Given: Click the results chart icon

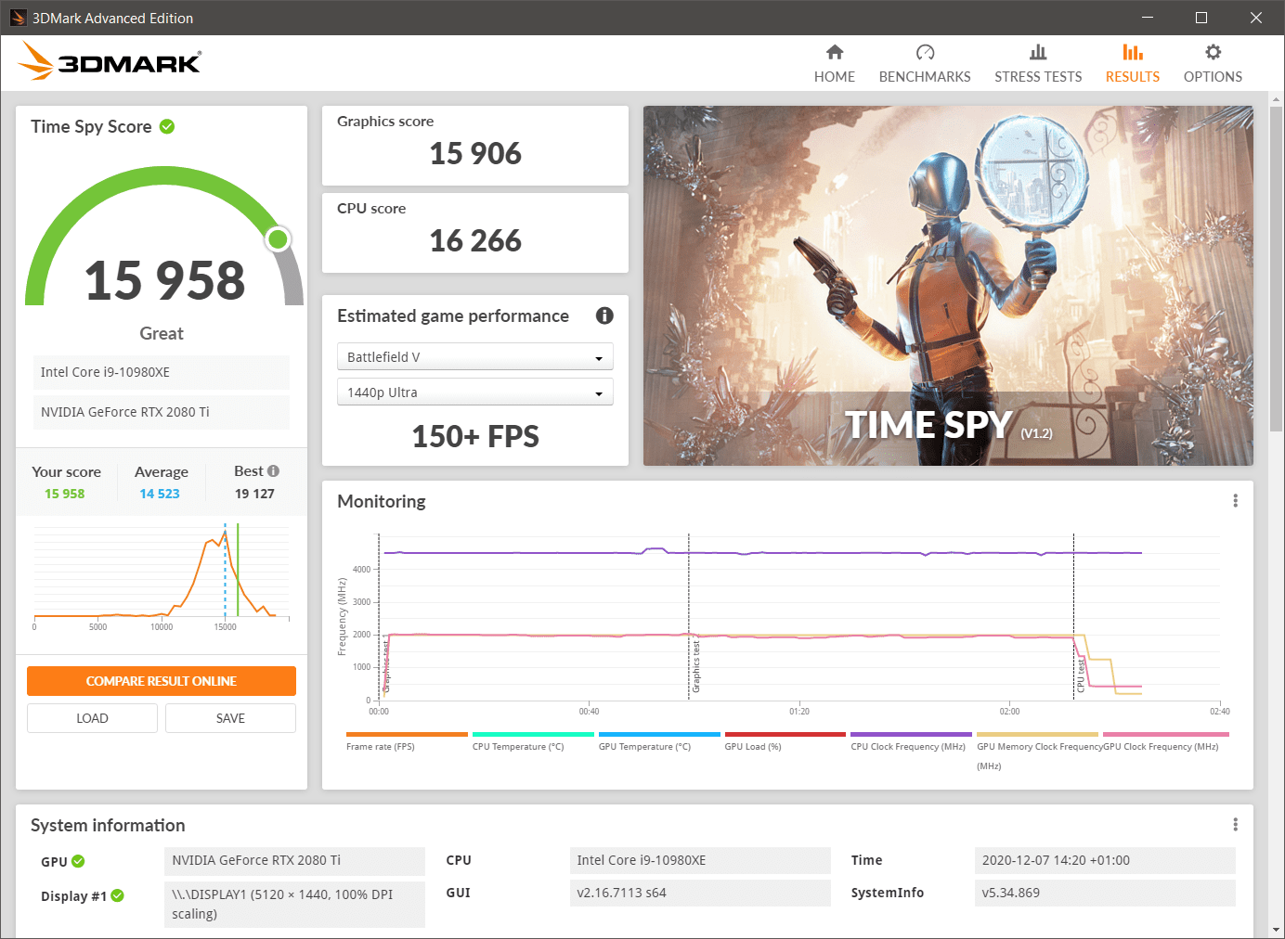Looking at the screenshot, I should (x=1133, y=52).
